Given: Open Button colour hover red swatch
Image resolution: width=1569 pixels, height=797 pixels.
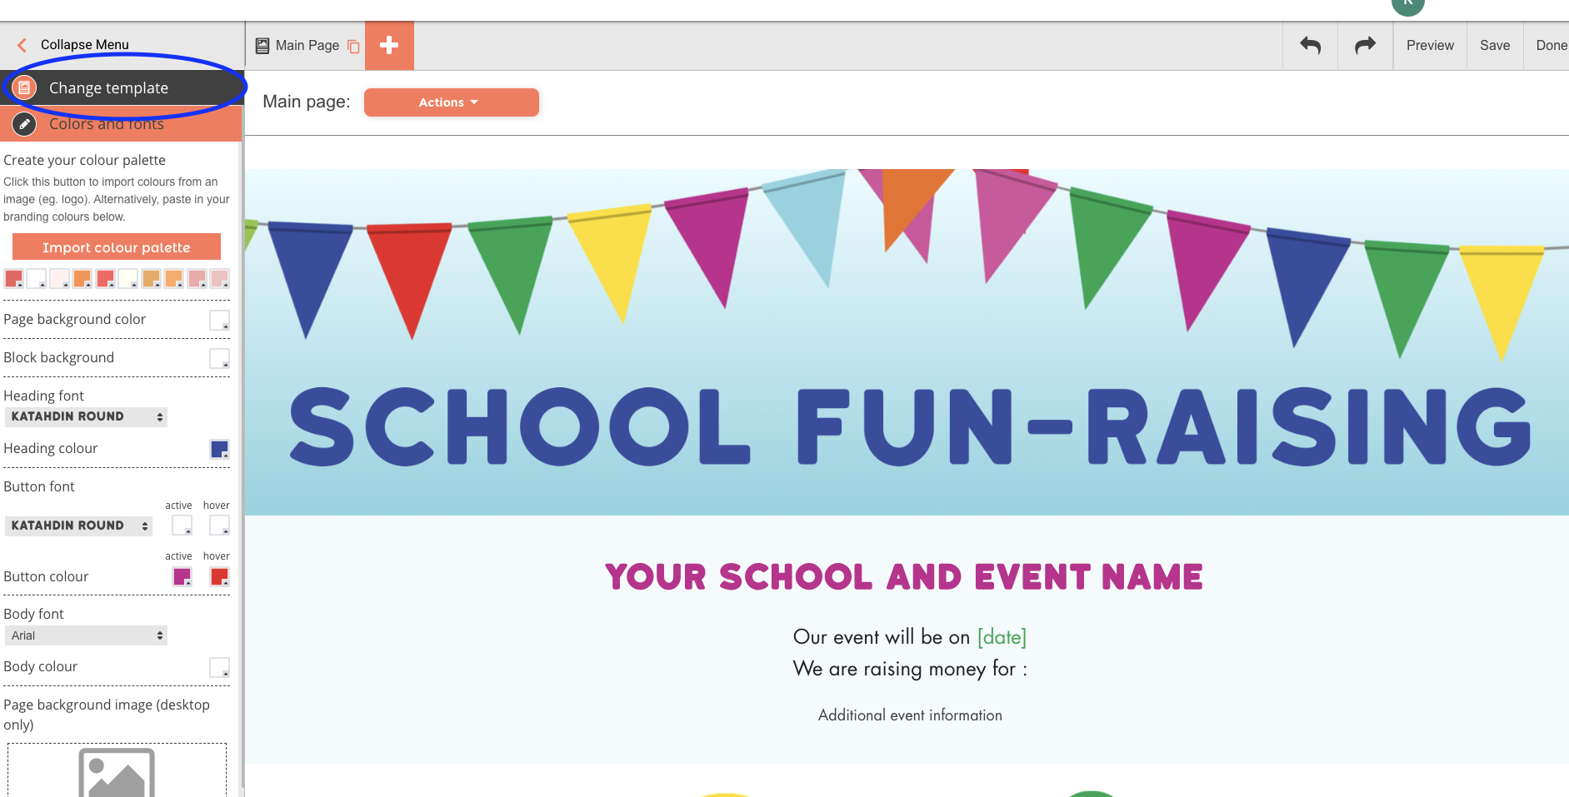Looking at the screenshot, I should 219,576.
